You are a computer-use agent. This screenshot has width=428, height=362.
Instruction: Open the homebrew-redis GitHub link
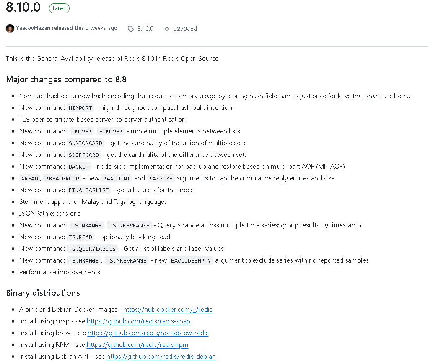tap(148, 333)
